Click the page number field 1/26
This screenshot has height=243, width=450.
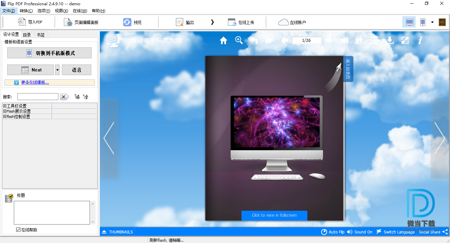(x=306, y=40)
